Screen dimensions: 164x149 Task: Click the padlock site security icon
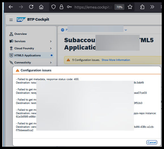61,7
